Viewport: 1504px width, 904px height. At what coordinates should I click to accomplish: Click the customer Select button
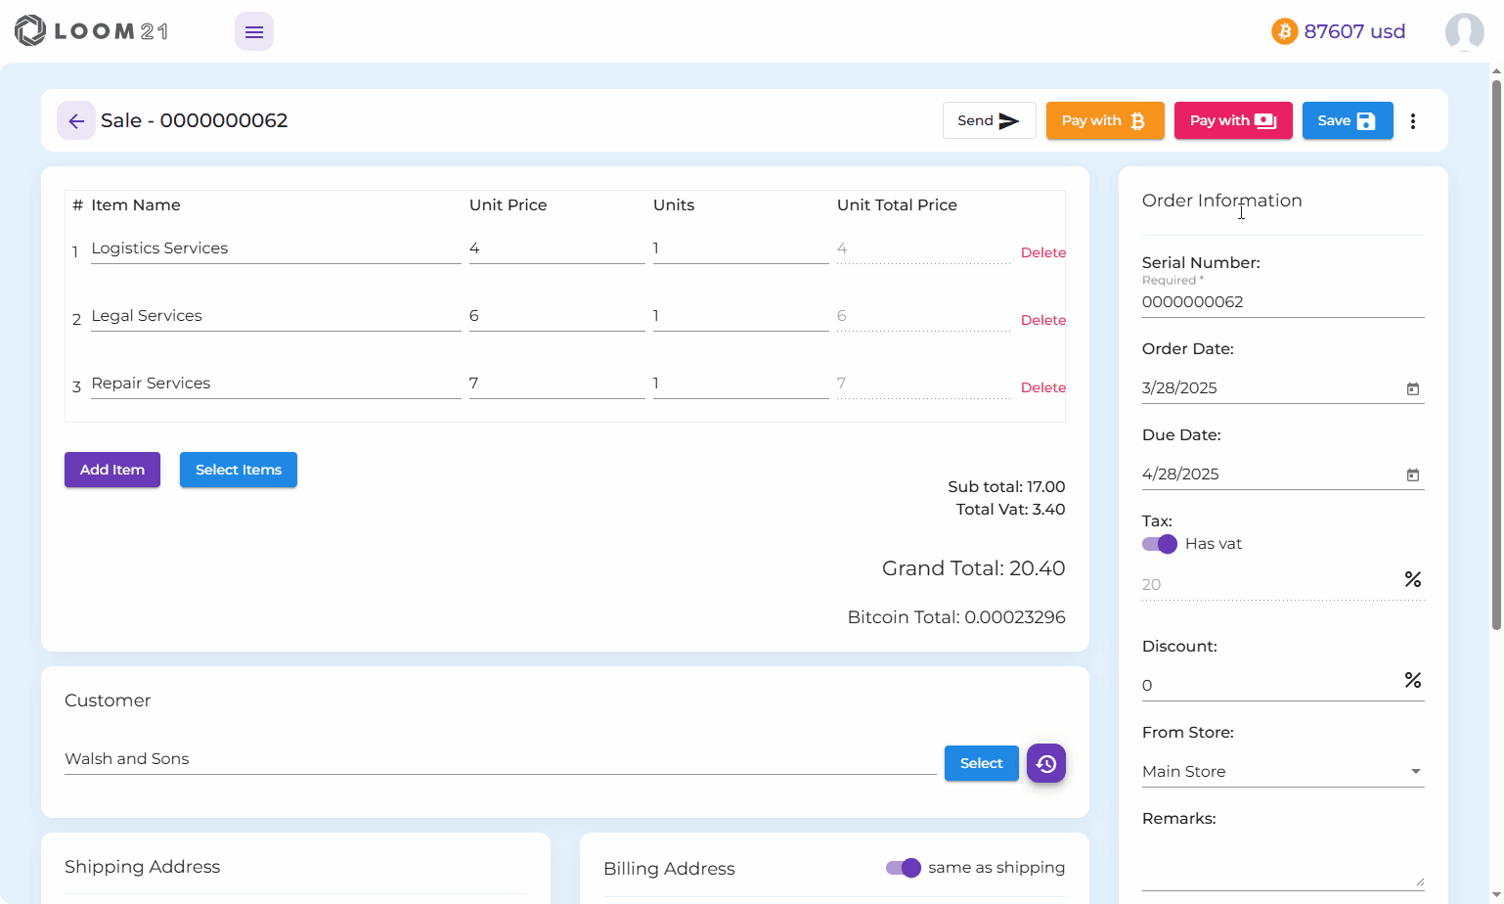point(982,763)
